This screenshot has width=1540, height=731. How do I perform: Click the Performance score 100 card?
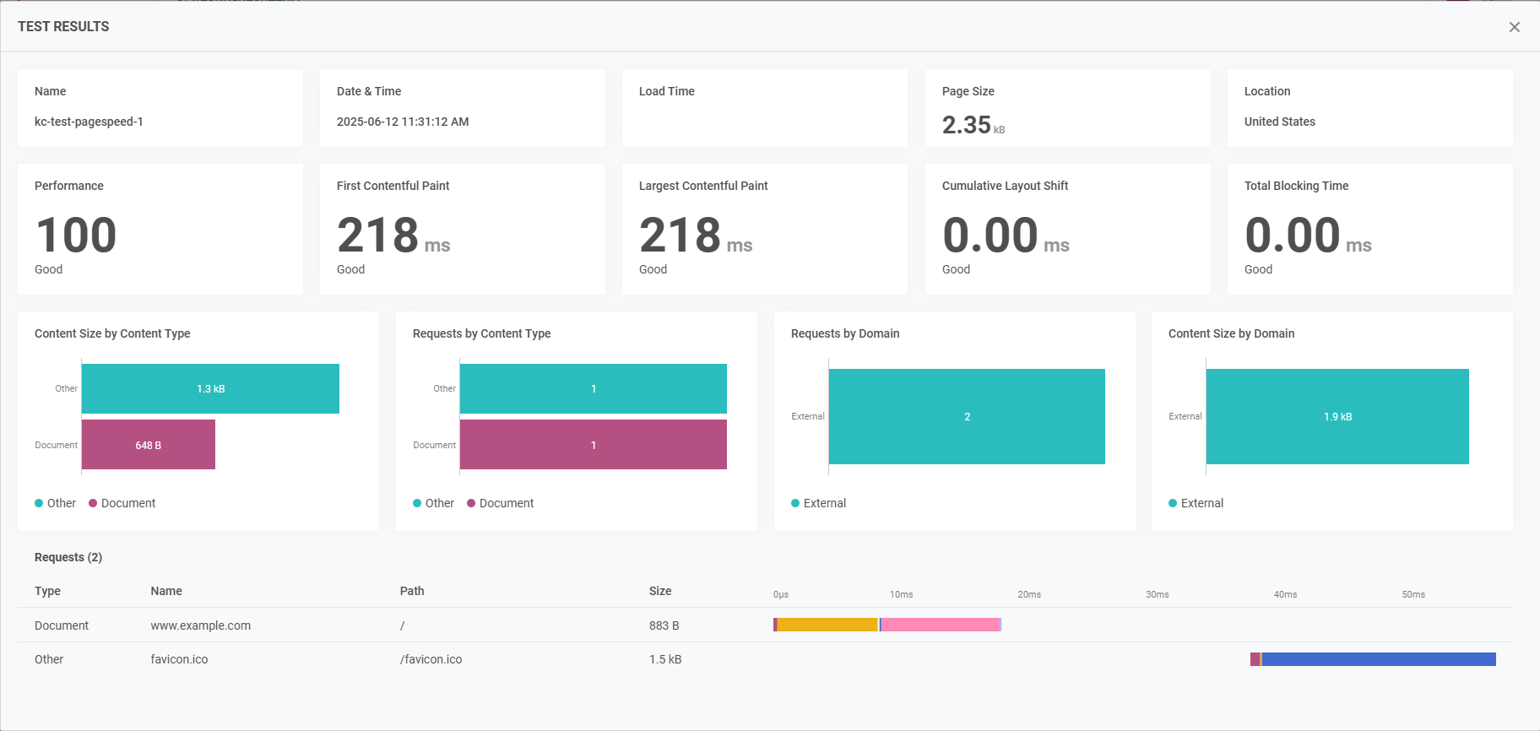point(160,230)
